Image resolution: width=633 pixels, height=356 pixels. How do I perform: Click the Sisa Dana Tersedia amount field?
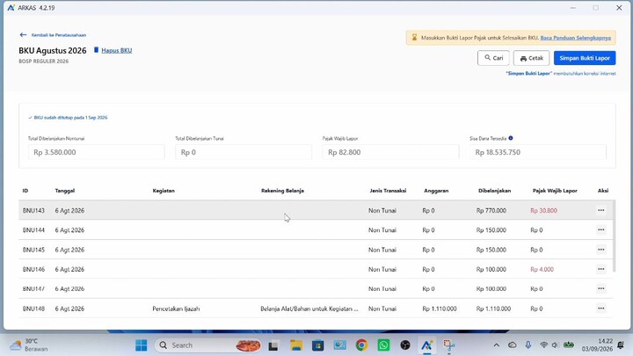pyautogui.click(x=538, y=152)
